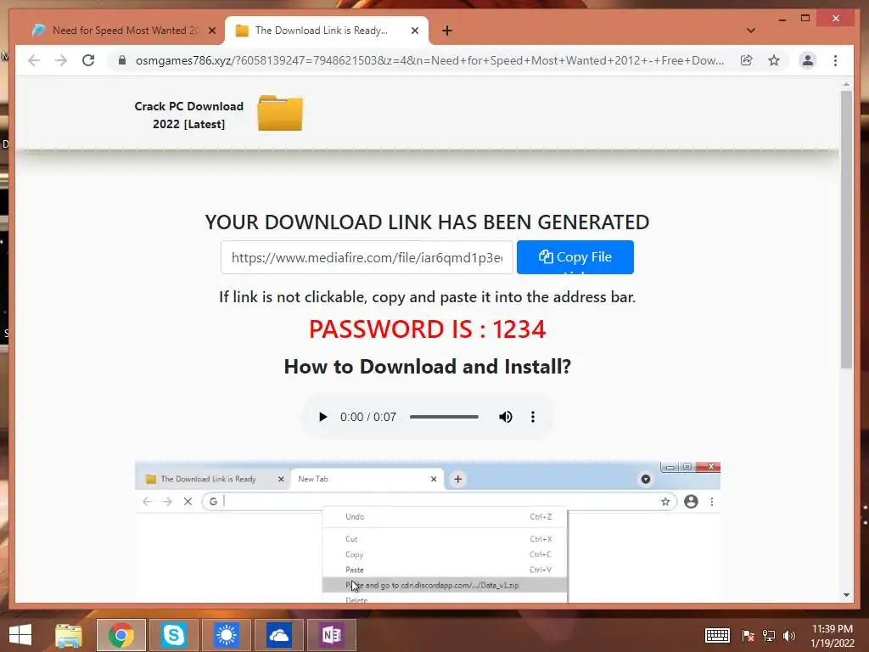Image resolution: width=869 pixels, height=652 pixels.
Task: Click How to Download and Install heading
Action: click(x=428, y=367)
